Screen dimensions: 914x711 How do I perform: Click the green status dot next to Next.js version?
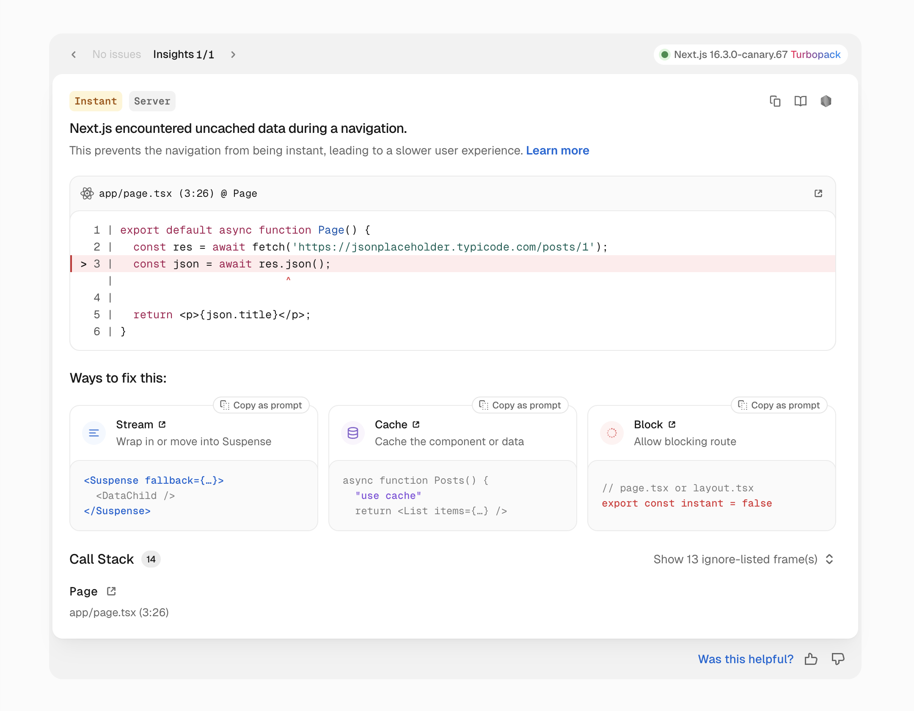pyautogui.click(x=665, y=55)
